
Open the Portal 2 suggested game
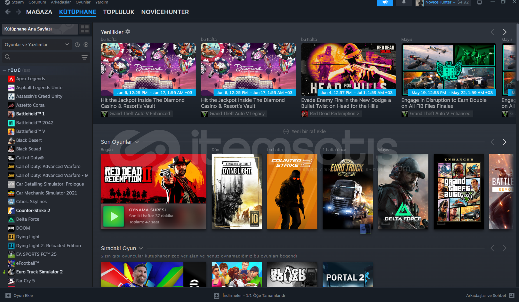coord(347,275)
